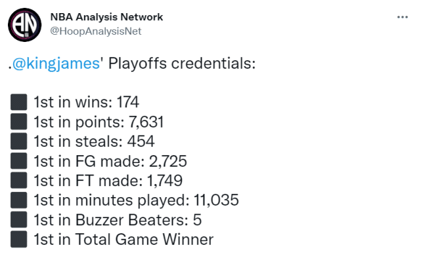This screenshot has width=421, height=260.
Task: Click the 'Playoffs credentials:' tweet text
Action: coord(182,64)
